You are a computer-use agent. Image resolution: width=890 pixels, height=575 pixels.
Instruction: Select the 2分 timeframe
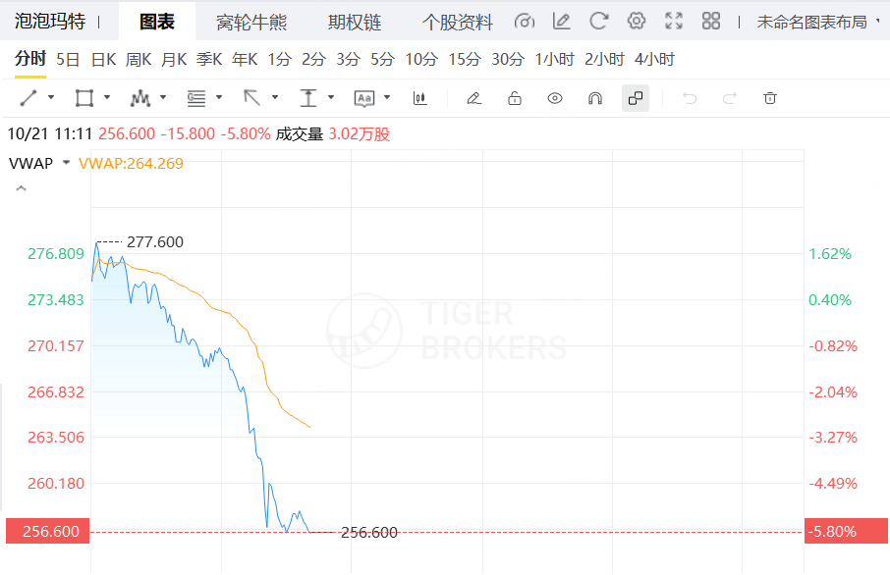[314, 59]
